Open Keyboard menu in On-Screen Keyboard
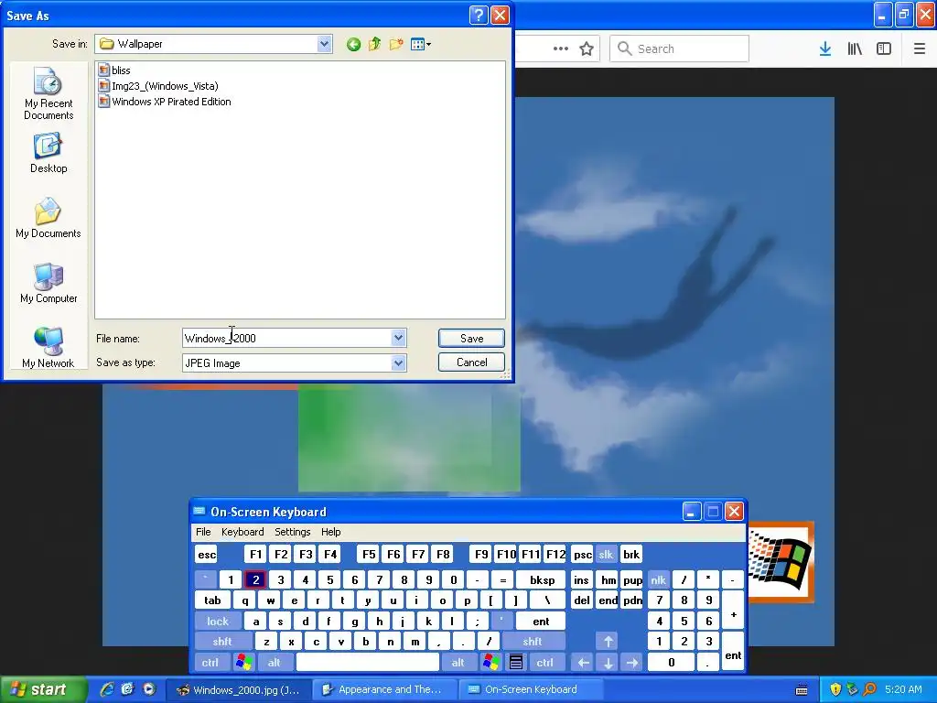The width and height of the screenshot is (937, 703). click(242, 532)
